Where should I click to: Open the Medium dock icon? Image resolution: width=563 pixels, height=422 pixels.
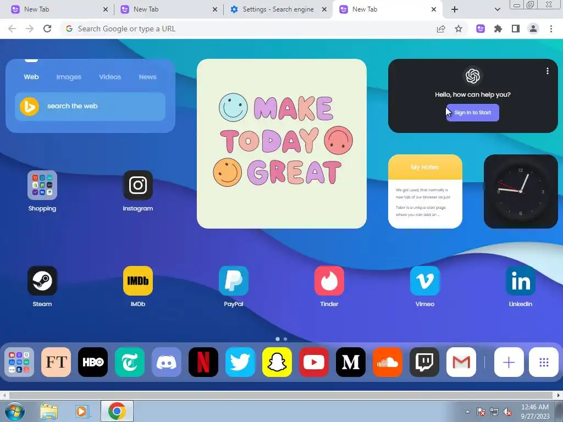click(351, 362)
